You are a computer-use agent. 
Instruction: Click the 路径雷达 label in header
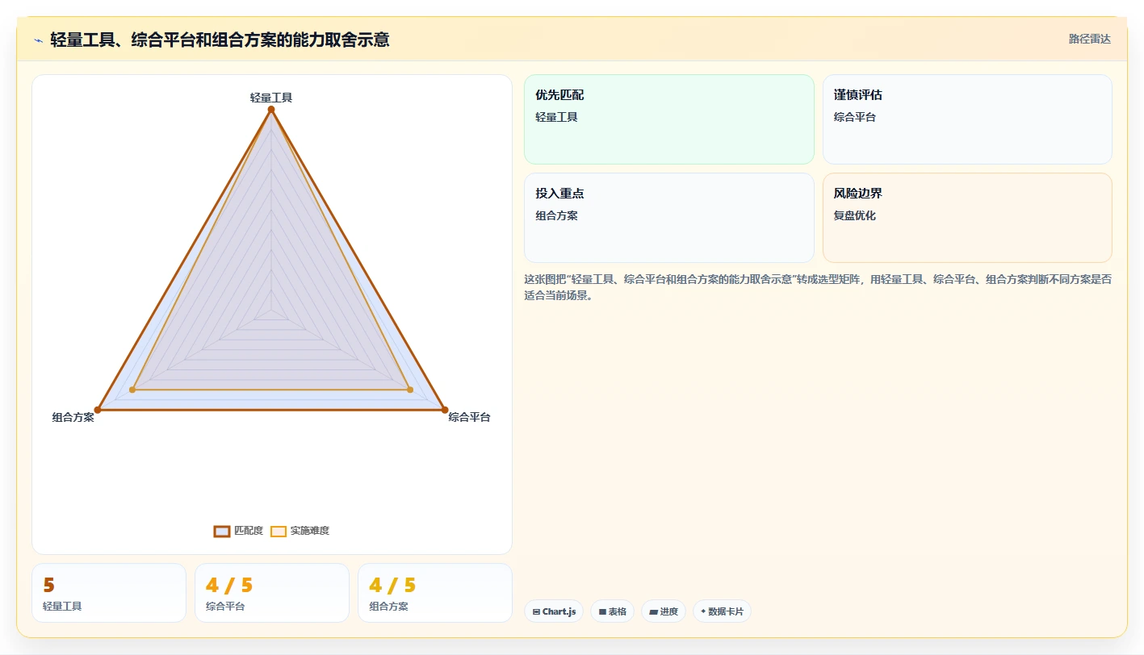(1090, 39)
